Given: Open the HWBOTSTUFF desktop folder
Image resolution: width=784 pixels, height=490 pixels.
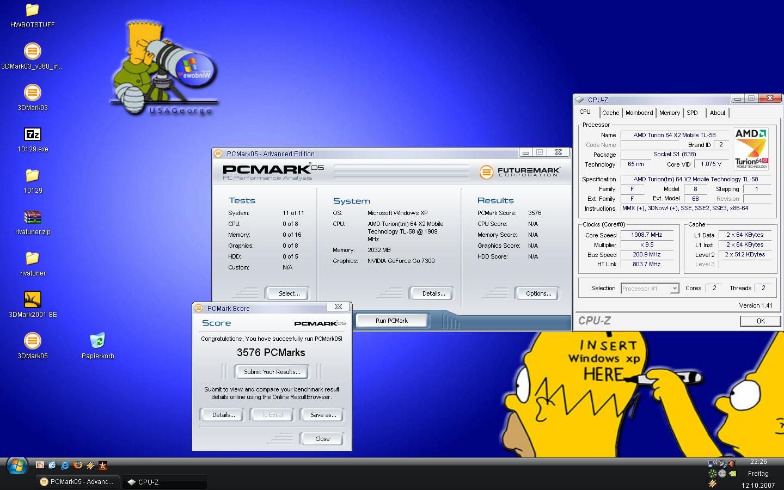Looking at the screenshot, I should [x=33, y=15].
